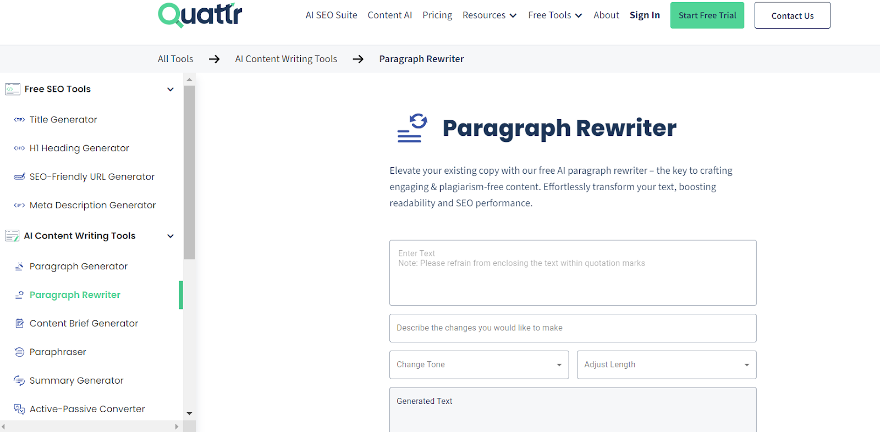This screenshot has height=432, width=880.
Task: Click the Enter Text input area
Action: [x=573, y=273]
